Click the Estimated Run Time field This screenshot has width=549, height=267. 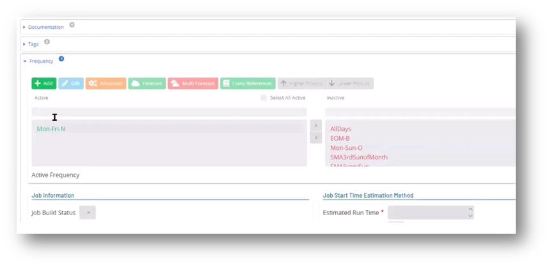(431, 213)
